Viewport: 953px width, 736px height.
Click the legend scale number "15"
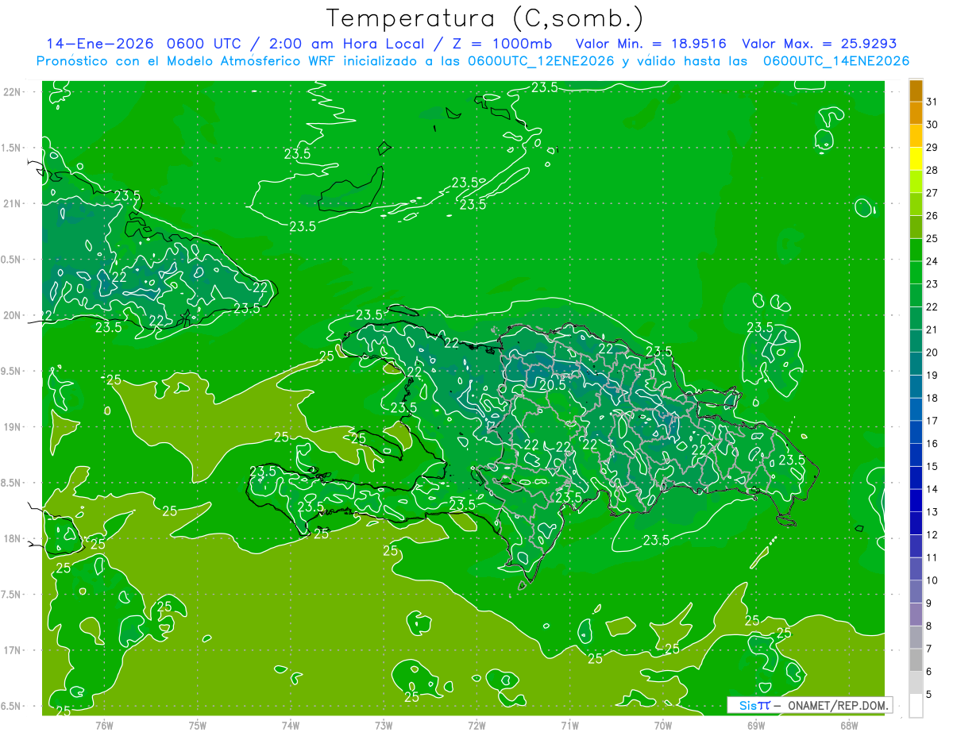[x=932, y=467]
